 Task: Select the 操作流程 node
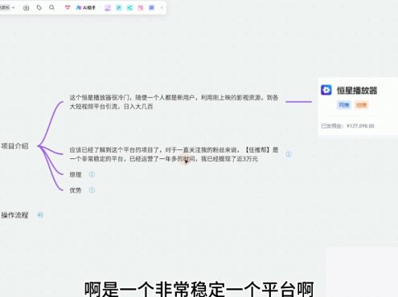(x=14, y=215)
